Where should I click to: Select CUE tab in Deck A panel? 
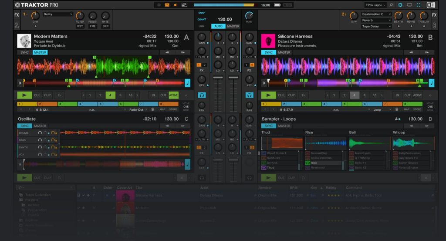click(x=186, y=106)
